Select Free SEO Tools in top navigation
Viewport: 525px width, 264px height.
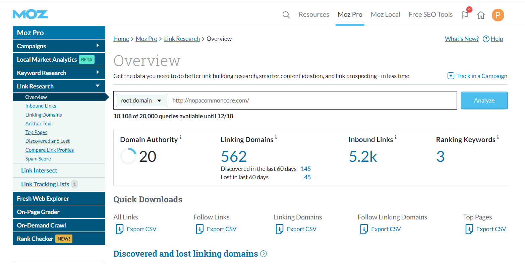430,14
